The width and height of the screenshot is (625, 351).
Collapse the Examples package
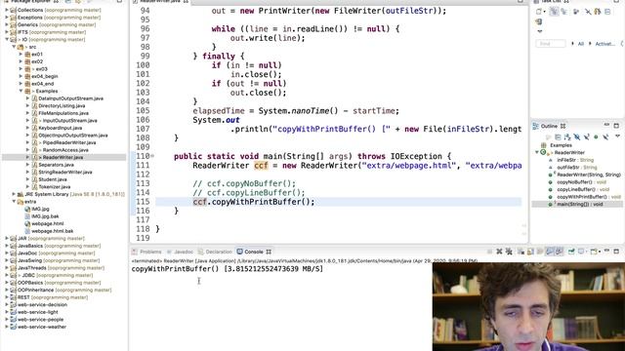tap(21, 91)
